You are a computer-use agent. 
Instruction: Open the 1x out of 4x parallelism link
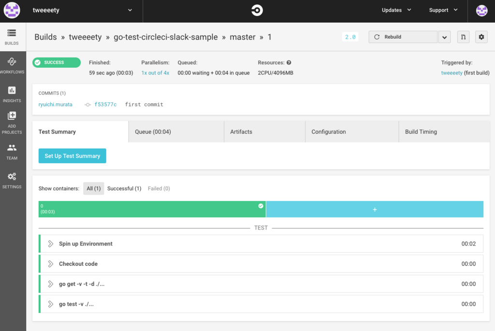155,73
